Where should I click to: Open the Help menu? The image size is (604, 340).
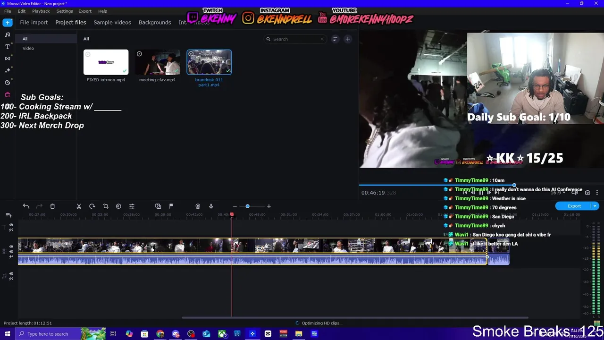point(103,11)
